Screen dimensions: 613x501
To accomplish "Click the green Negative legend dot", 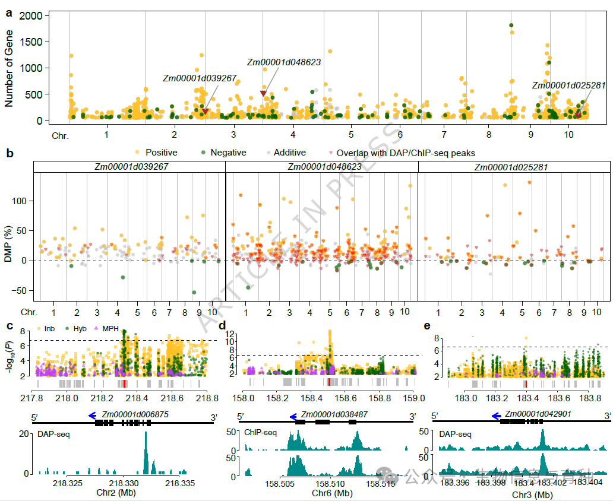I will click(x=203, y=152).
